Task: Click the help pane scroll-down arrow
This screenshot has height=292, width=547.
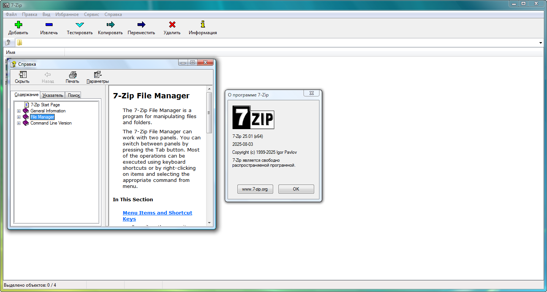Action: click(x=209, y=223)
